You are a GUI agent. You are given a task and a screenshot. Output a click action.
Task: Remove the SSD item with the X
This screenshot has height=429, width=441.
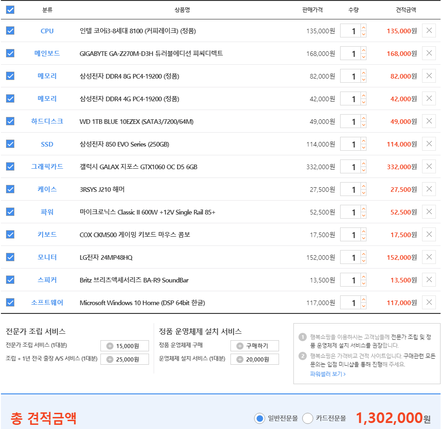(429, 144)
